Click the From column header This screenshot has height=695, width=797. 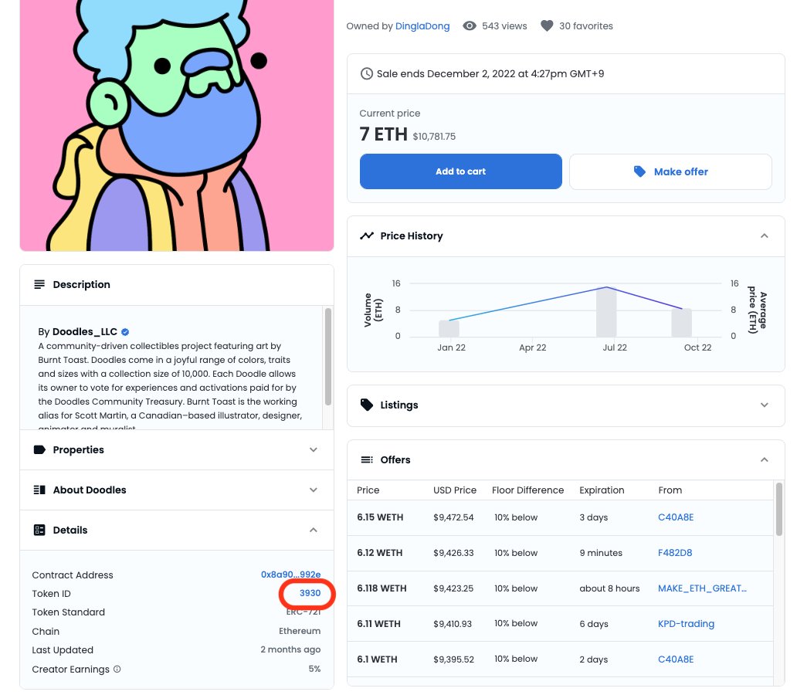pyautogui.click(x=670, y=490)
